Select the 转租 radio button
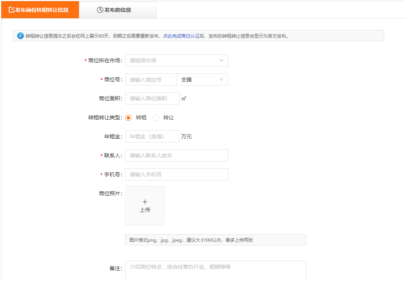This screenshot has width=405, height=282. 128,118
